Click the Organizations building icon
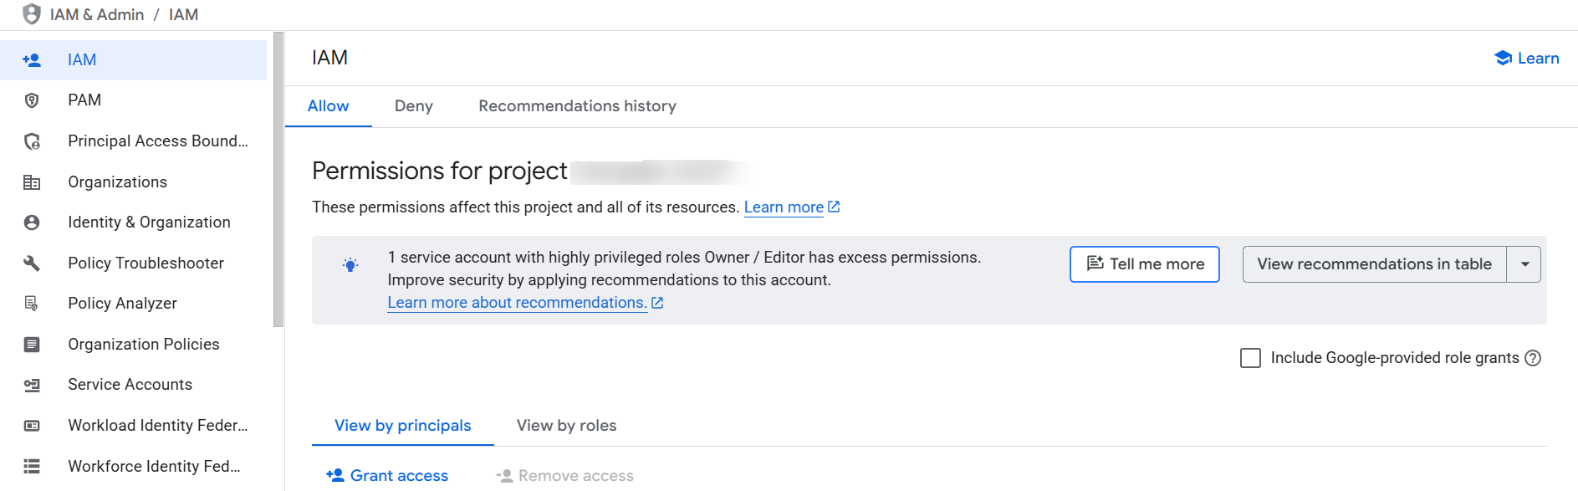1578x491 pixels. pos(32,182)
